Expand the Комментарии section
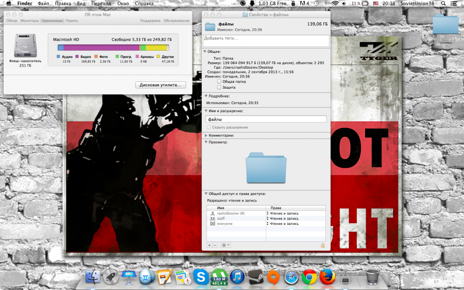The image size is (464, 290). click(x=206, y=135)
